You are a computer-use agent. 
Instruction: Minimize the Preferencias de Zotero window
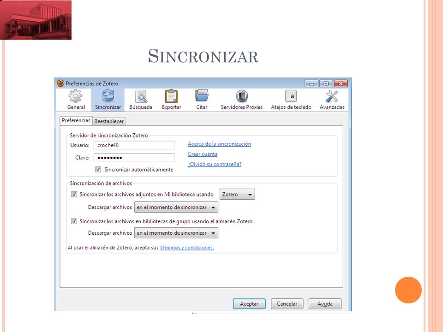coord(311,83)
